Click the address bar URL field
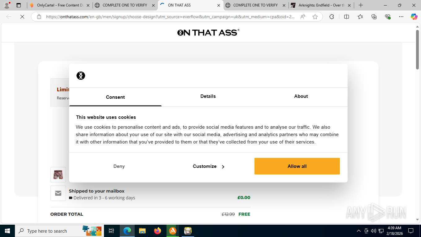This screenshot has height=237, width=421. 170,17
